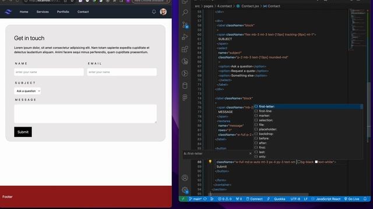Click the Tailwind logo in the website navbar
This screenshot has height=209, width=373.
pos(8,12)
